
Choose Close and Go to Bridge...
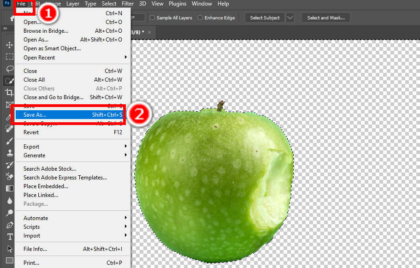(x=72, y=97)
